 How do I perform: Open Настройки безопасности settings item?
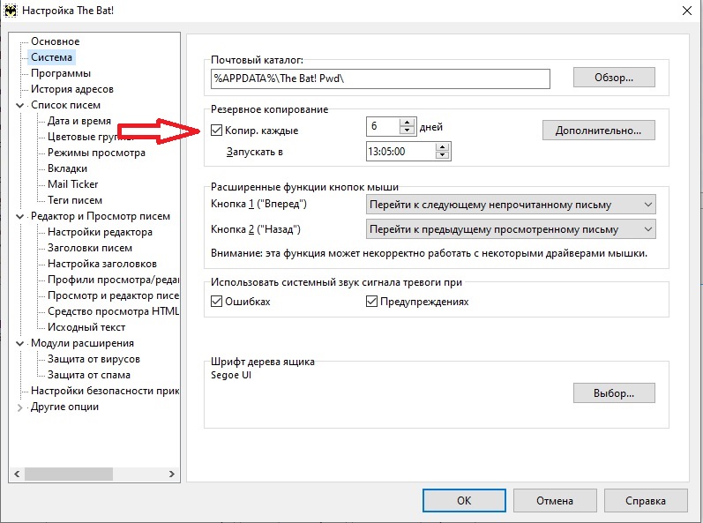pos(105,391)
